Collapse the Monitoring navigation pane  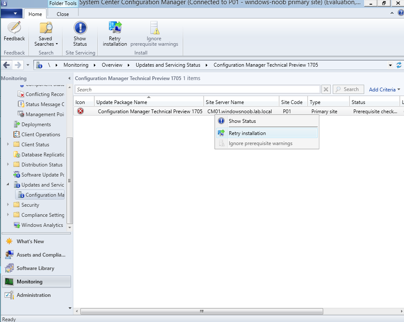click(x=69, y=78)
